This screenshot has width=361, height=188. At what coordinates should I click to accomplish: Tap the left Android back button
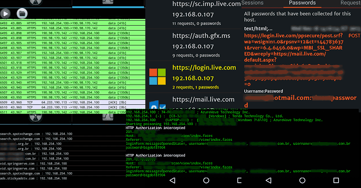tap(172, 180)
